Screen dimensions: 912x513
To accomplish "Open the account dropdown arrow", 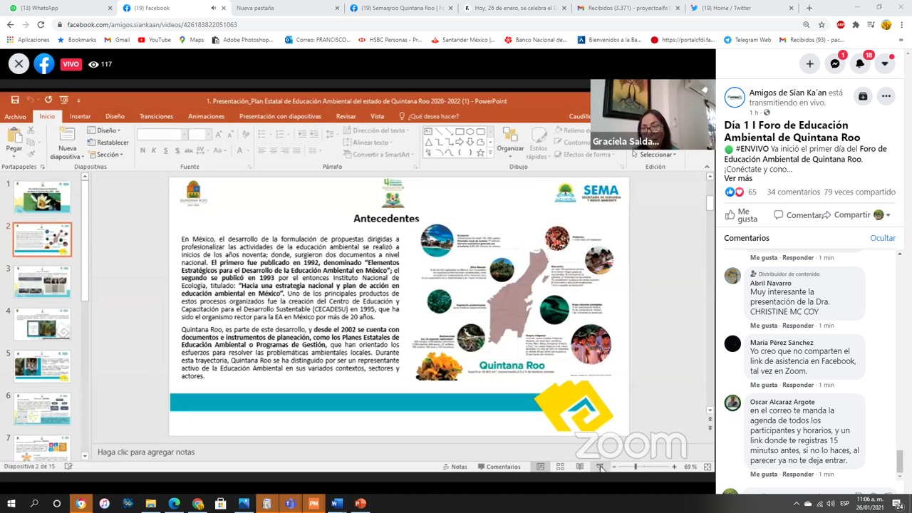I will 885,64.
